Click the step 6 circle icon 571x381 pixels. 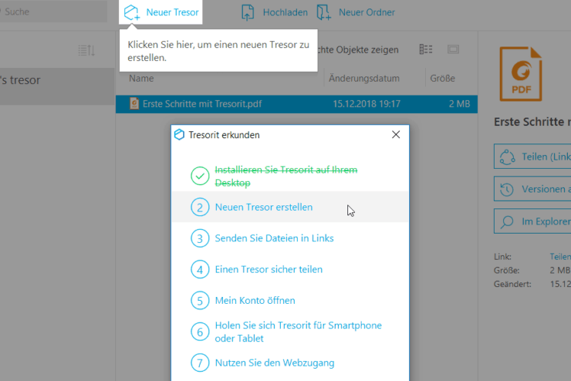pyautogui.click(x=200, y=331)
